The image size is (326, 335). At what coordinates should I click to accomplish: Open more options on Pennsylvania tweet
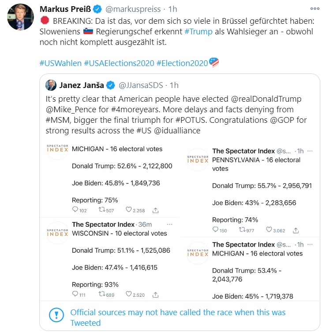pos(310,151)
